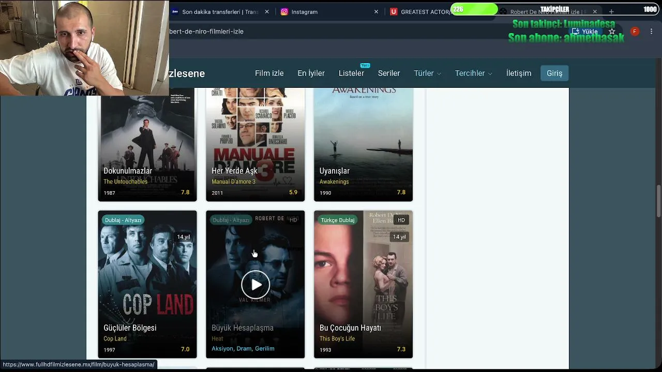Open the İletişim page
The height and width of the screenshot is (372, 662).
519,73
